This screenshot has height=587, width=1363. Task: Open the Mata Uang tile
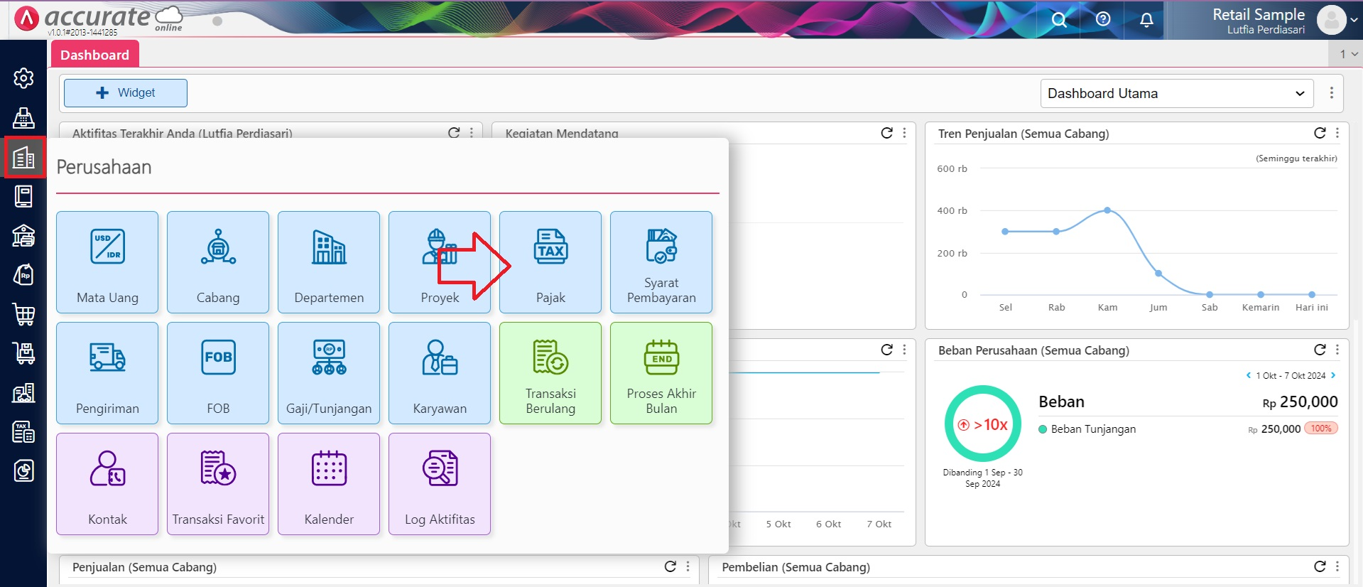107,262
